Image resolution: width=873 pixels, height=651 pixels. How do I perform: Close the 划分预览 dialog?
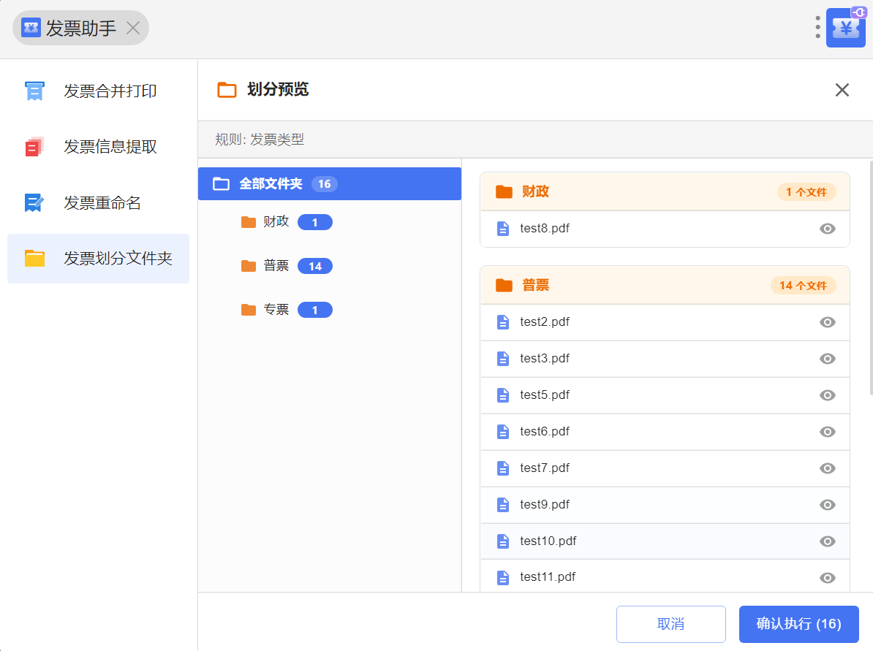pyautogui.click(x=842, y=90)
